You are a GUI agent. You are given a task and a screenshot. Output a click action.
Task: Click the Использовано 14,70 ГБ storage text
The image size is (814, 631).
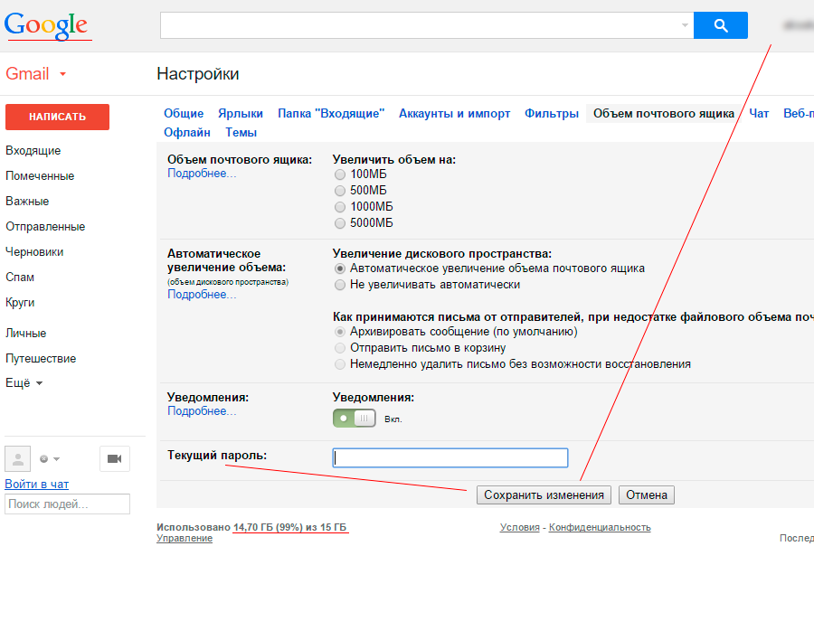point(251,527)
